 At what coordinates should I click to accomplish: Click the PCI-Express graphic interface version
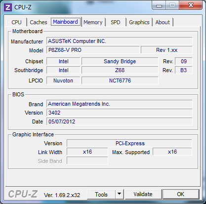click(129, 143)
